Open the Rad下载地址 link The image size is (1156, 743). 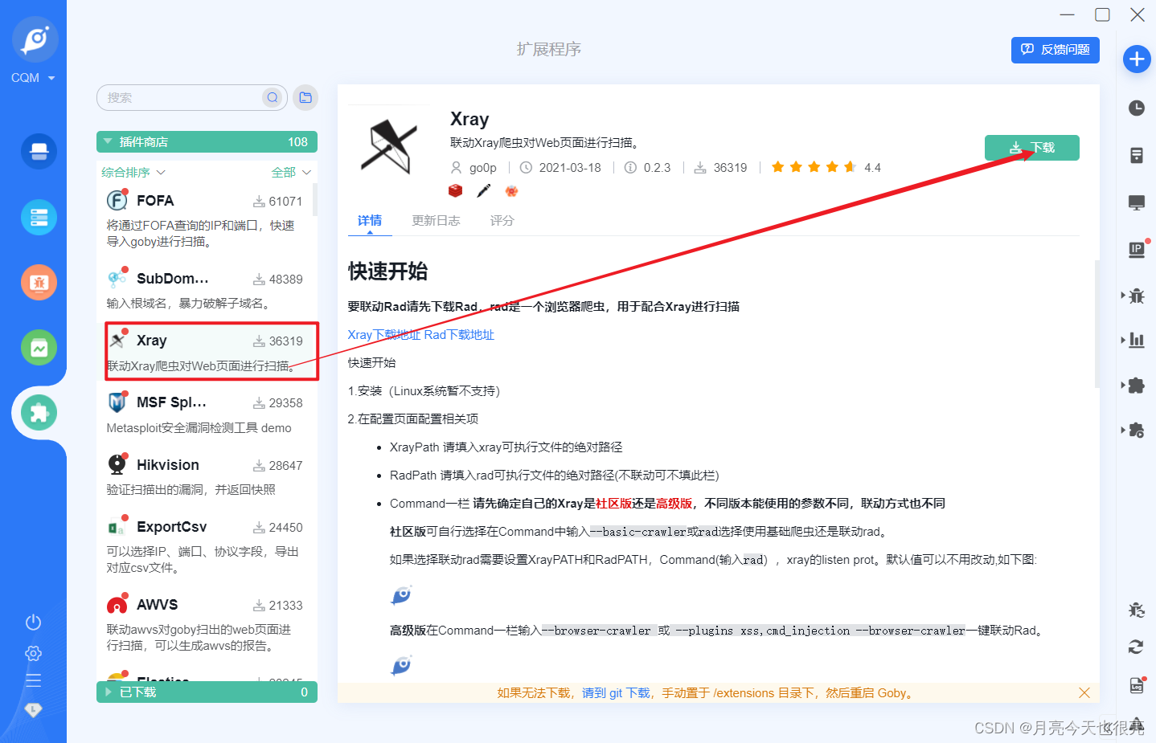[x=459, y=335]
